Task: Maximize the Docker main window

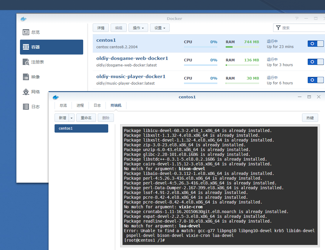Action: point(316,18)
